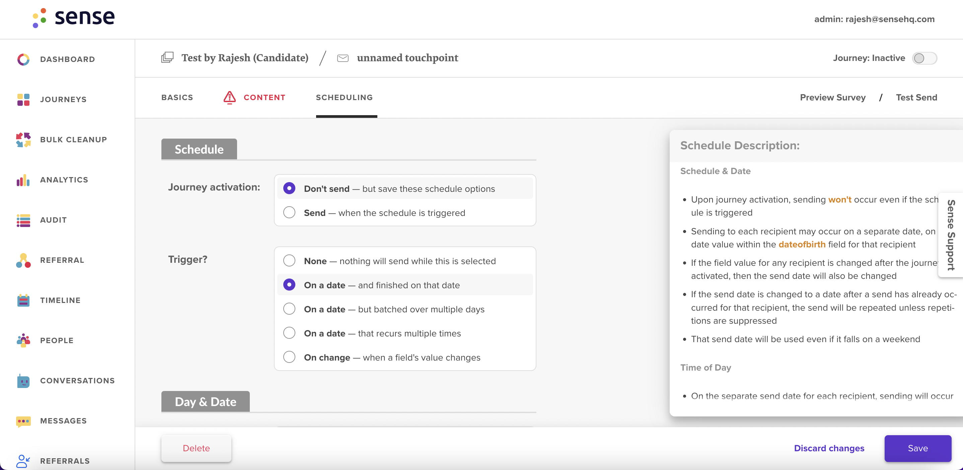This screenshot has width=963, height=470.
Task: Open Dashboard in the sidebar
Action: (x=67, y=59)
